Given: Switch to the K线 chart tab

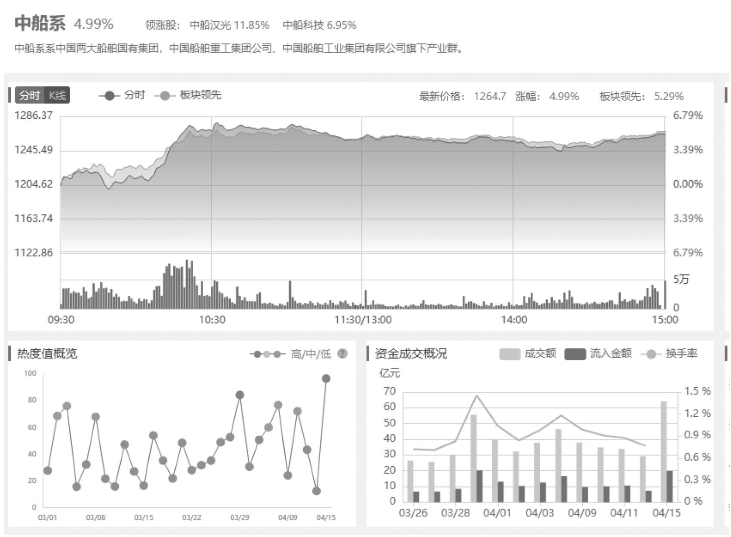Looking at the screenshot, I should click(x=57, y=95).
